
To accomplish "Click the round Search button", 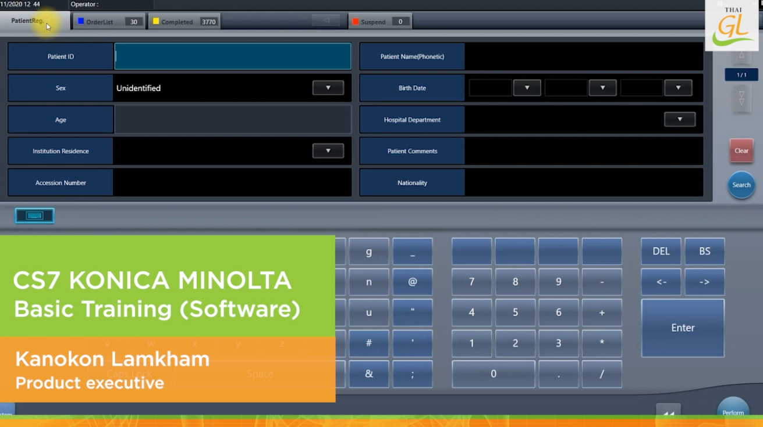I will point(741,185).
